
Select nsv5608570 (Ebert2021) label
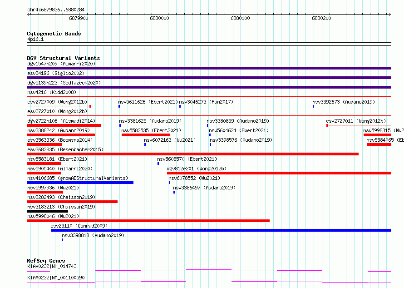tap(187, 159)
